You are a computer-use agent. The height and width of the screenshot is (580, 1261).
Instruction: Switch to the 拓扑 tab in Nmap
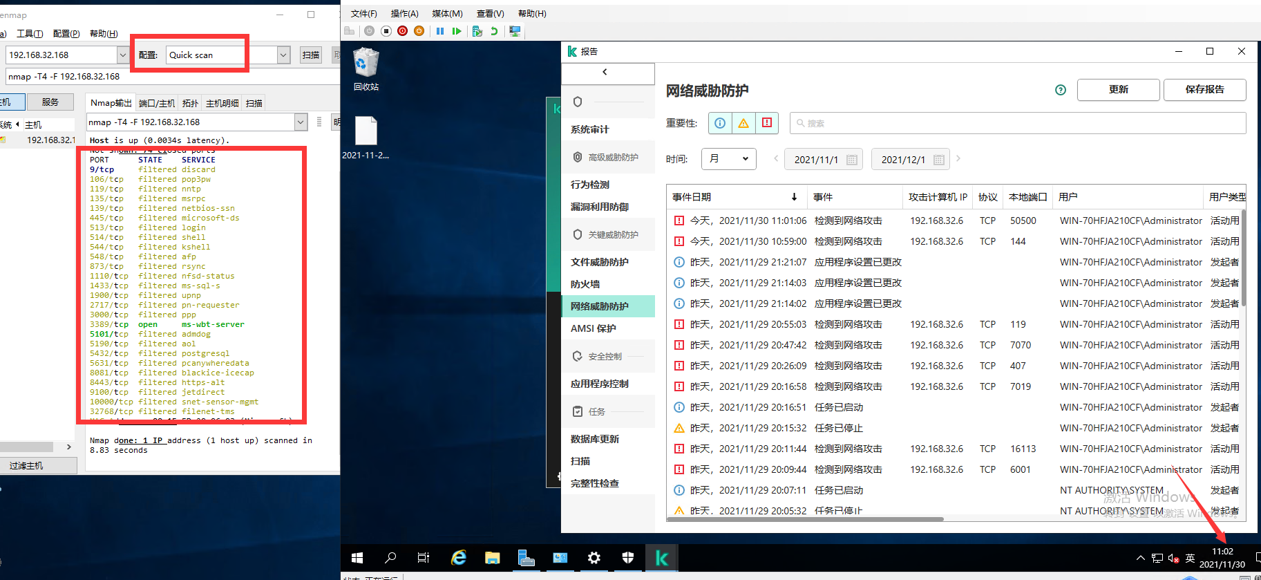(x=190, y=103)
